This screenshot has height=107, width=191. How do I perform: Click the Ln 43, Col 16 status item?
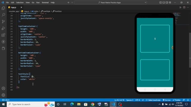click(x=119, y=100)
